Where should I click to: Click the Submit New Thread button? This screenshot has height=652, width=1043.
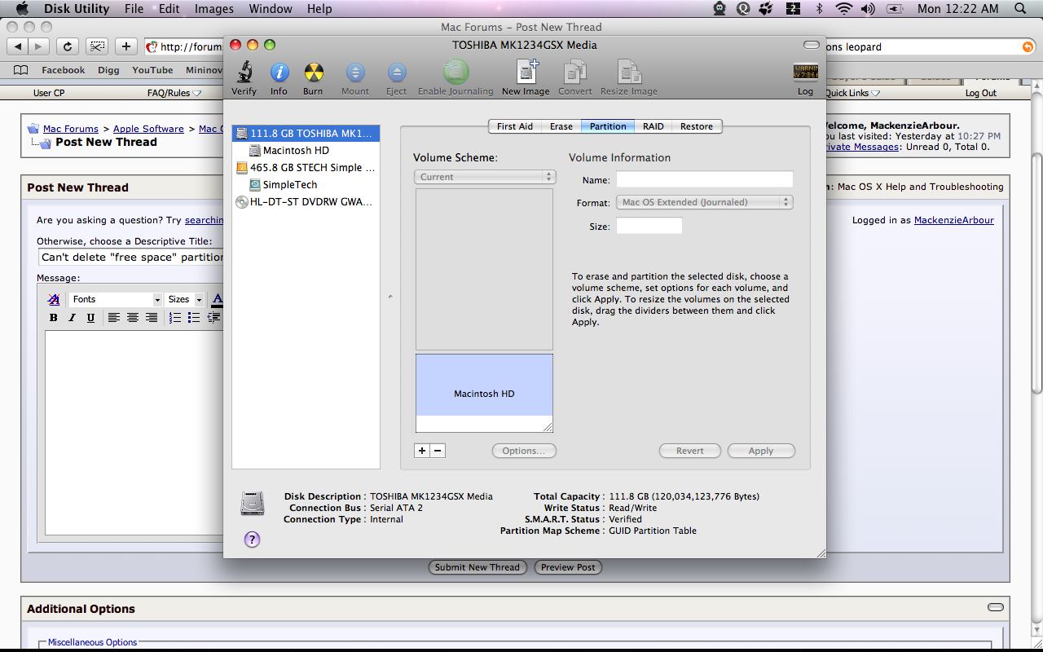tap(477, 567)
